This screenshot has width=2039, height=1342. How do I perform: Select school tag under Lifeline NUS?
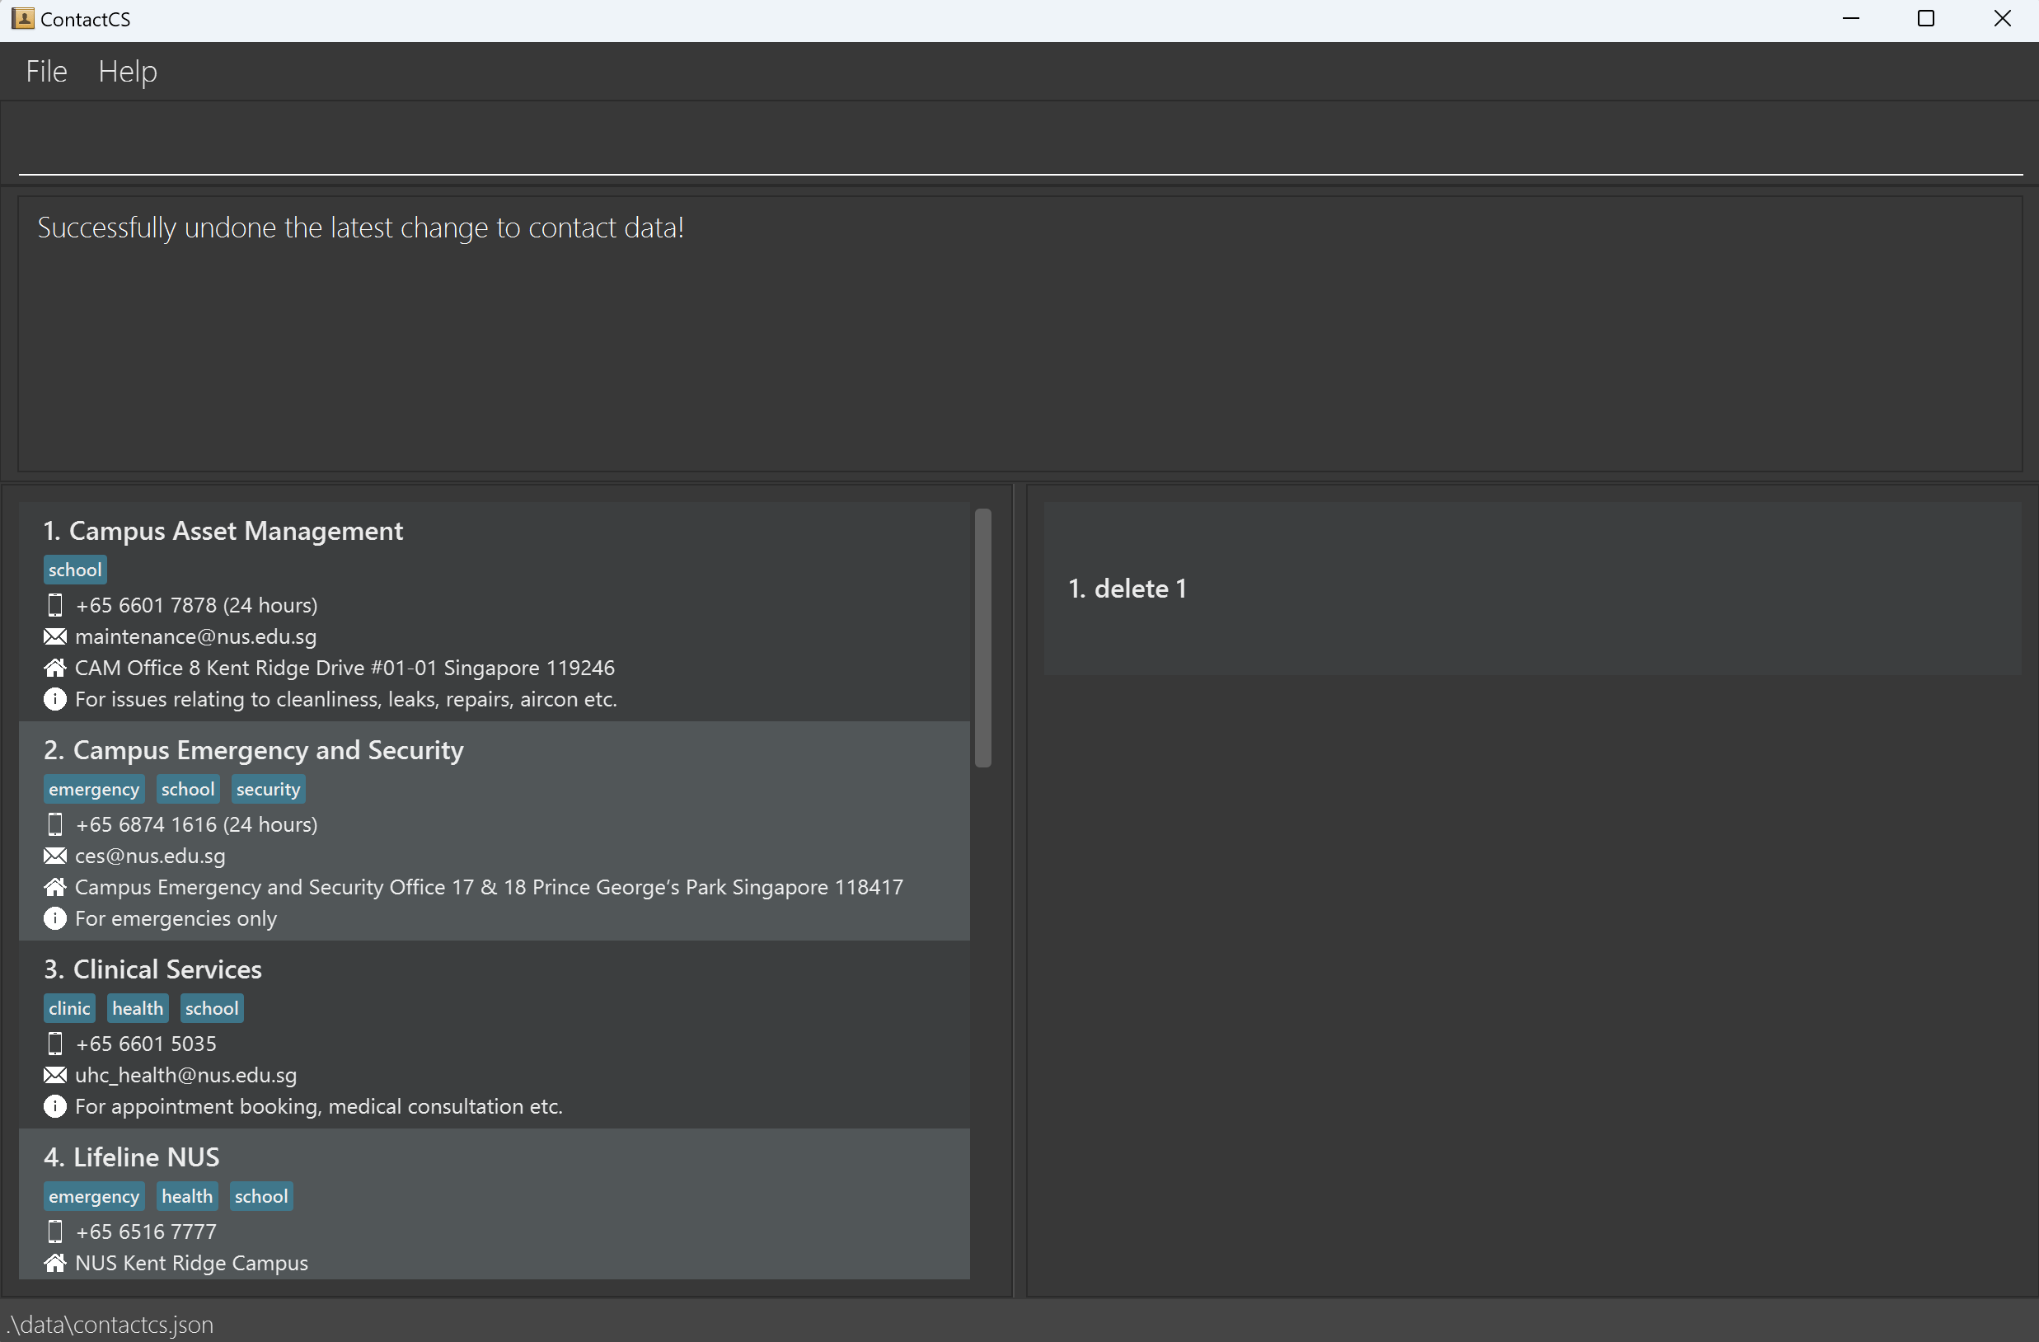(x=261, y=1196)
